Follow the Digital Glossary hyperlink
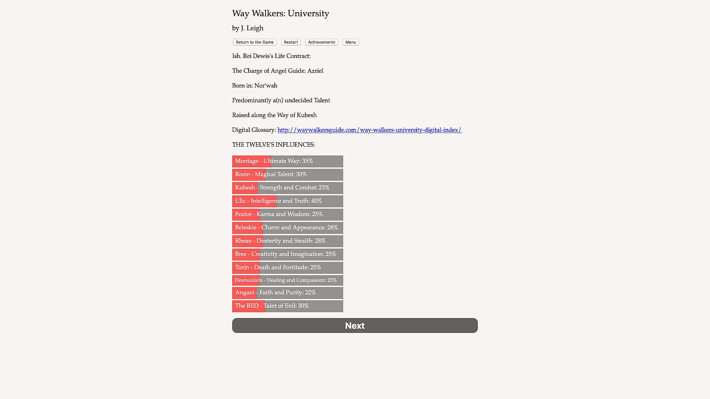 (x=369, y=130)
